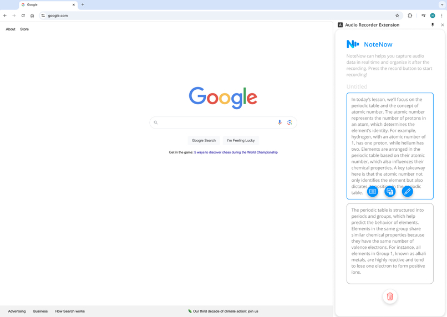The image size is (447, 317).
Task: Open the browser home page icon
Action: [x=32, y=16]
